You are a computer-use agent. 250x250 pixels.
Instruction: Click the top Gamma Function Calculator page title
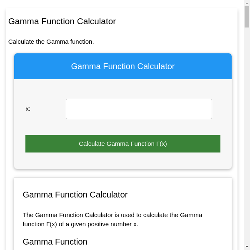[62, 21]
